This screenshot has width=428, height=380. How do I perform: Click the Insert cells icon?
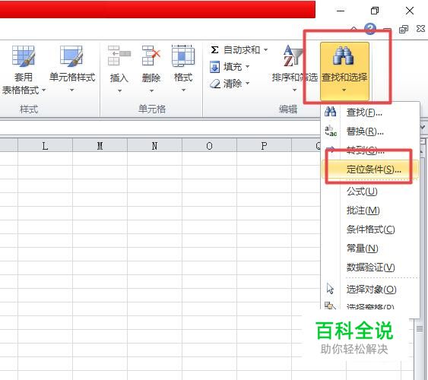tap(119, 55)
